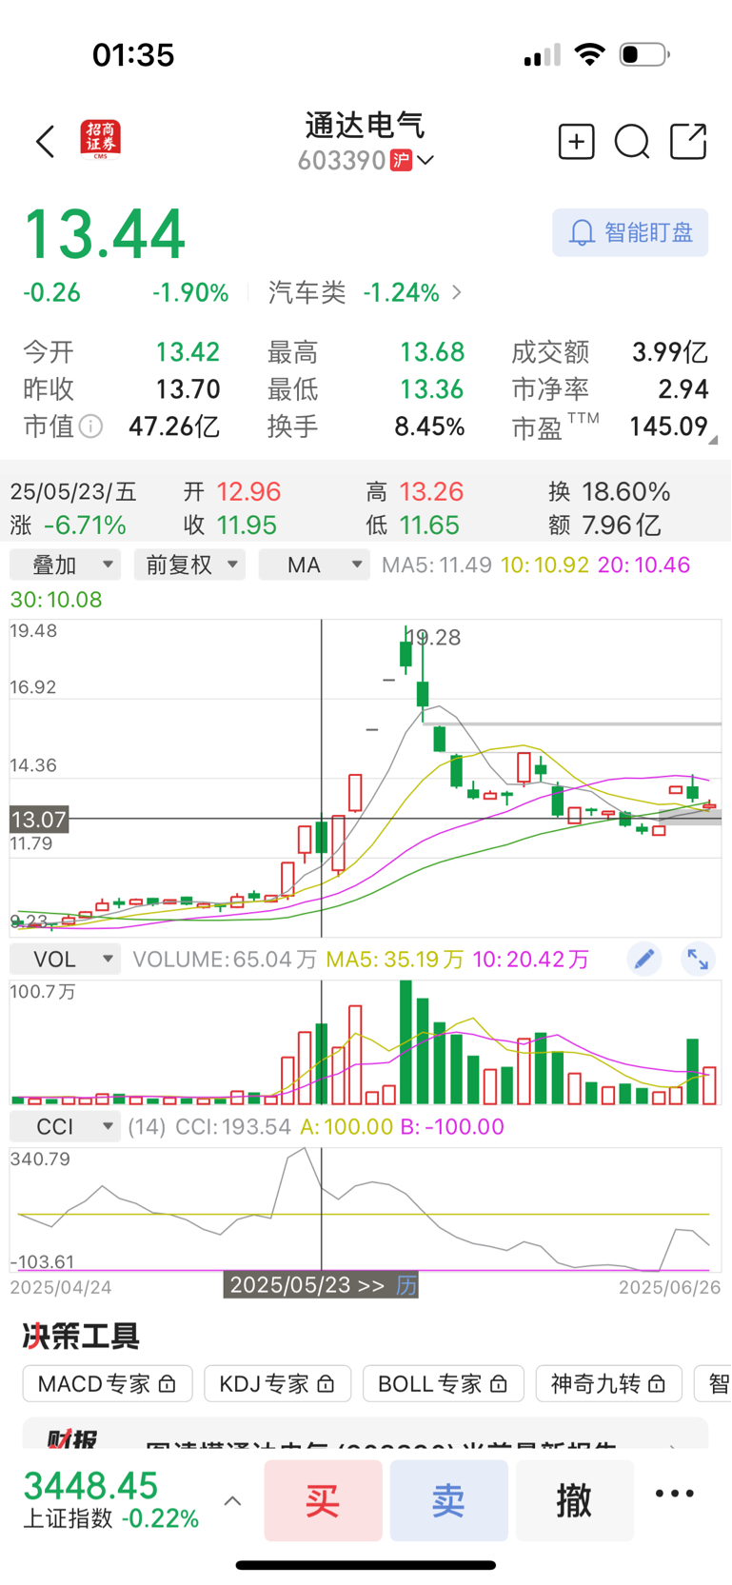Image resolution: width=732 pixels, height=1585 pixels.
Task: Open the 前复权 dropdown
Action: [x=189, y=565]
